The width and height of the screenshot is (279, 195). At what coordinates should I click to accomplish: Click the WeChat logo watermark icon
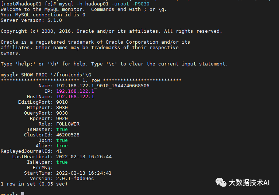point(221,182)
